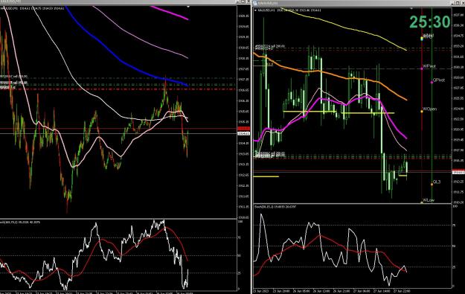Maximize the left chart window
The width and height of the screenshot is (465, 294).
pyautogui.click(x=243, y=1)
